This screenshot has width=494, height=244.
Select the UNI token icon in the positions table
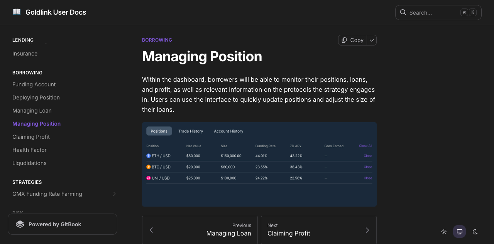(148, 178)
